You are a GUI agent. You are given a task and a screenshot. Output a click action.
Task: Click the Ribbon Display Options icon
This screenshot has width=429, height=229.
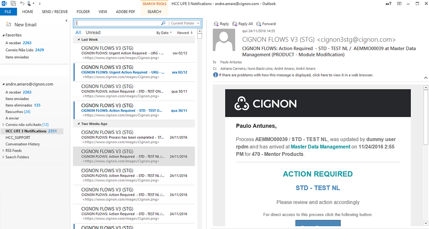point(399,4)
